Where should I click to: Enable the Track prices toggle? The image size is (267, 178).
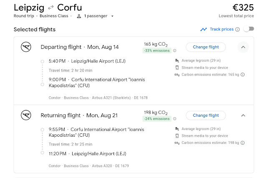249,29
